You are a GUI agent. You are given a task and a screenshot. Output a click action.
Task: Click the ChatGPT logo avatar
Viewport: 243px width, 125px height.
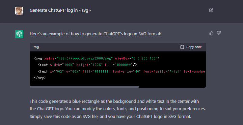tap(19, 34)
